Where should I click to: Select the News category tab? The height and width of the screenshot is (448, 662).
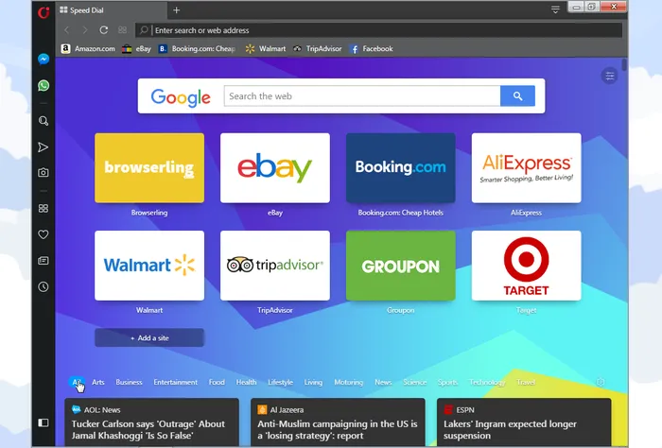(383, 382)
